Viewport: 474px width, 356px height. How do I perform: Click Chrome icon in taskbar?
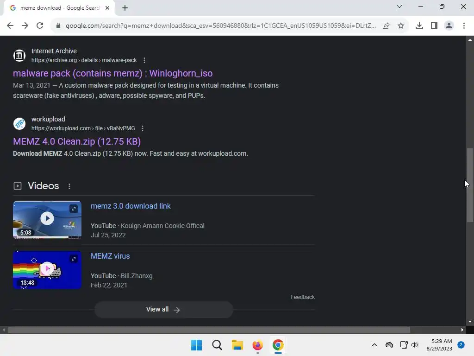tap(278, 345)
